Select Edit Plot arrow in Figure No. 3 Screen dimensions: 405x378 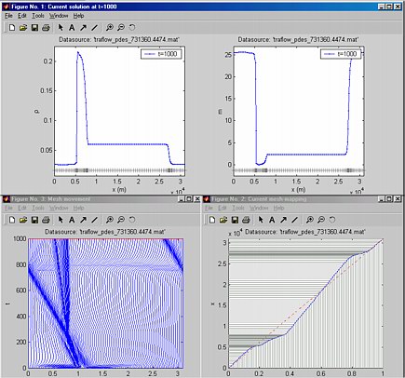click(61, 220)
